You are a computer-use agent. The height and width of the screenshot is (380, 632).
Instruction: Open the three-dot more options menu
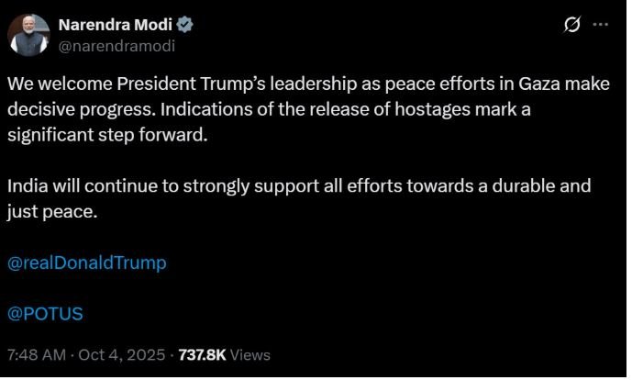coord(601,25)
